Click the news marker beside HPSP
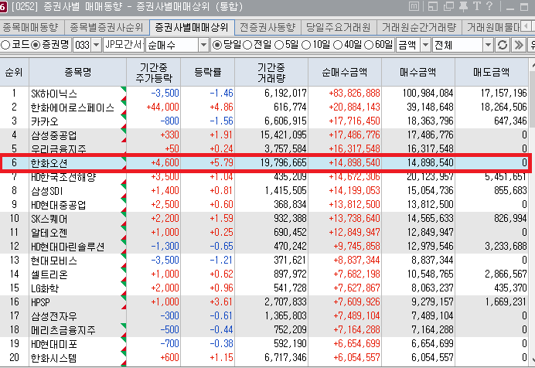535x368 pixels. point(124,302)
